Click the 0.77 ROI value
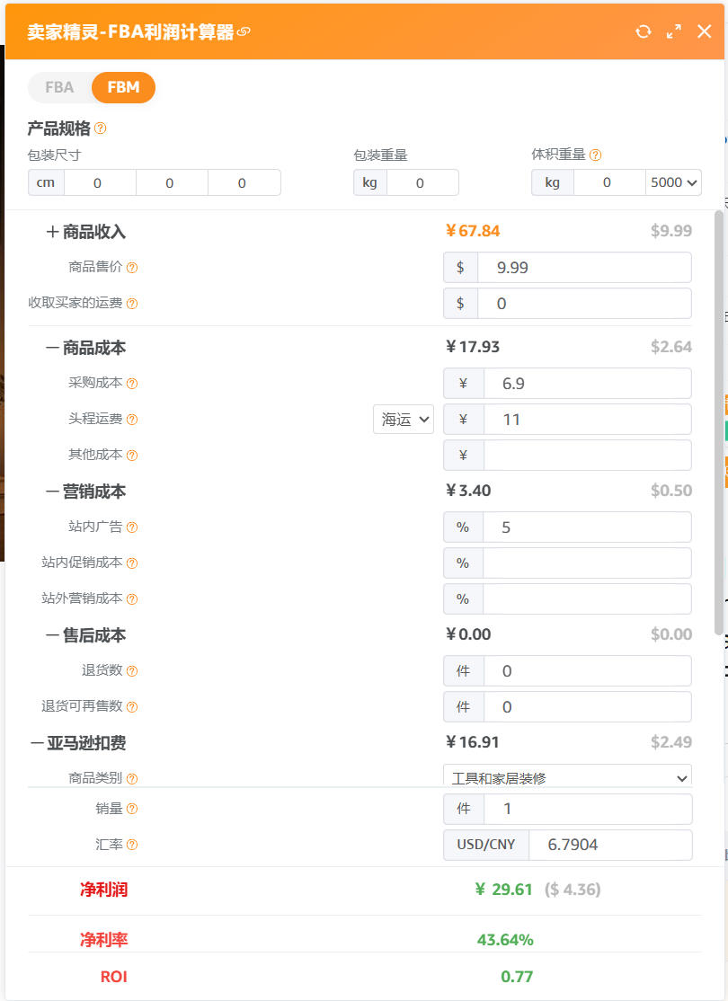This screenshot has width=728, height=1001. [517, 976]
